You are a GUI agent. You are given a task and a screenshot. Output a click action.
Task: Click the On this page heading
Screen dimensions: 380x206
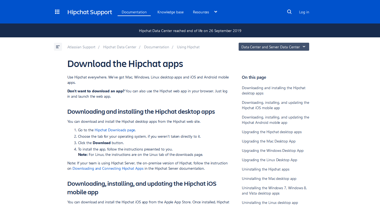(x=254, y=77)
